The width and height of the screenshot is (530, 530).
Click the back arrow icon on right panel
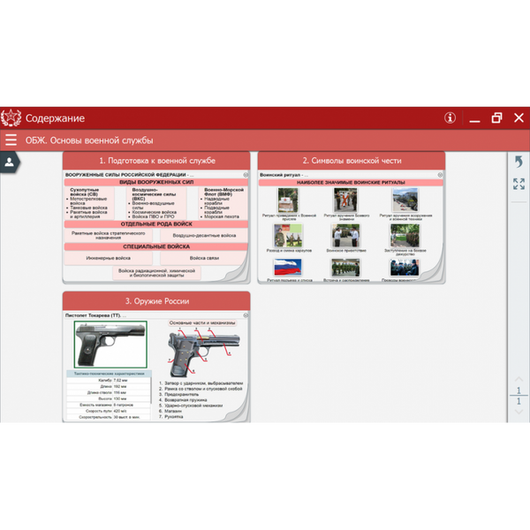click(519, 162)
